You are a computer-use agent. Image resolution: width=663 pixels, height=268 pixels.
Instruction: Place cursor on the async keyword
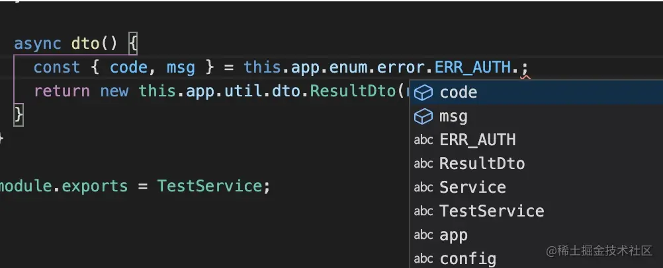coord(38,44)
